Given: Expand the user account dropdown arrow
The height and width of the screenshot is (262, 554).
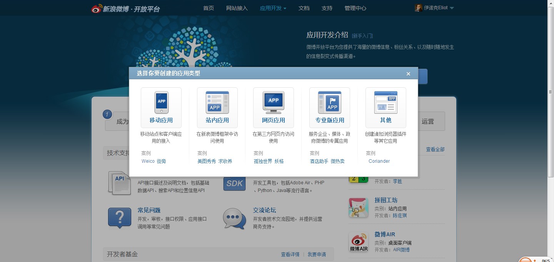Looking at the screenshot, I should (x=452, y=8).
